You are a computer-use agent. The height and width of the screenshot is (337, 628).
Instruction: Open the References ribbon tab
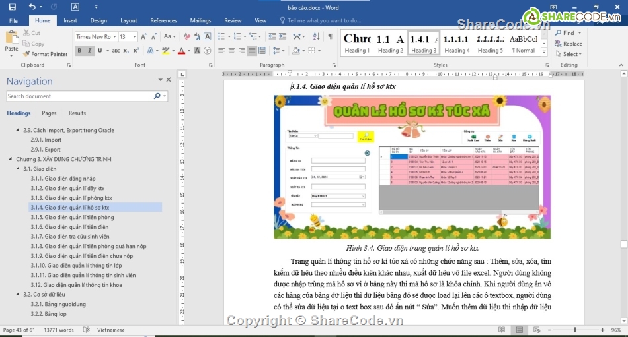[x=163, y=21]
